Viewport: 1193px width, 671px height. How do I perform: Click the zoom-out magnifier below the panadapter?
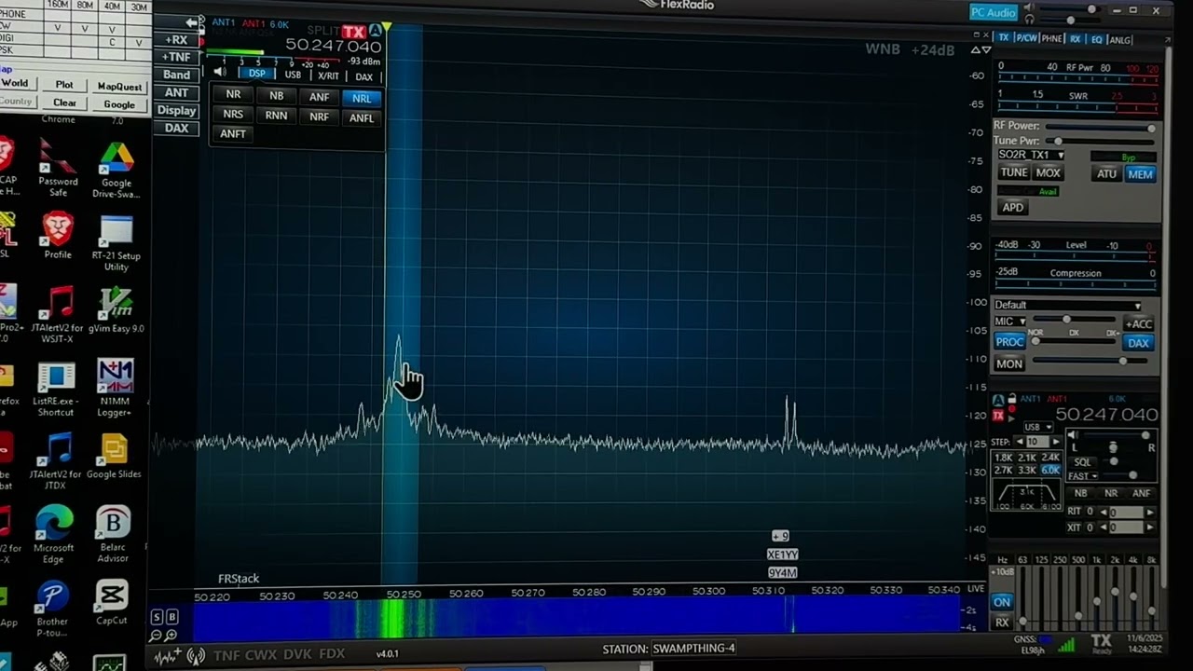(156, 636)
